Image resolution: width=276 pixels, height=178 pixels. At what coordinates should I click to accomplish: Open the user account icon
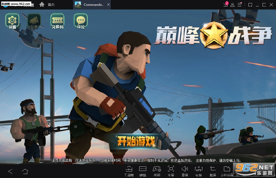(x=232, y=5)
